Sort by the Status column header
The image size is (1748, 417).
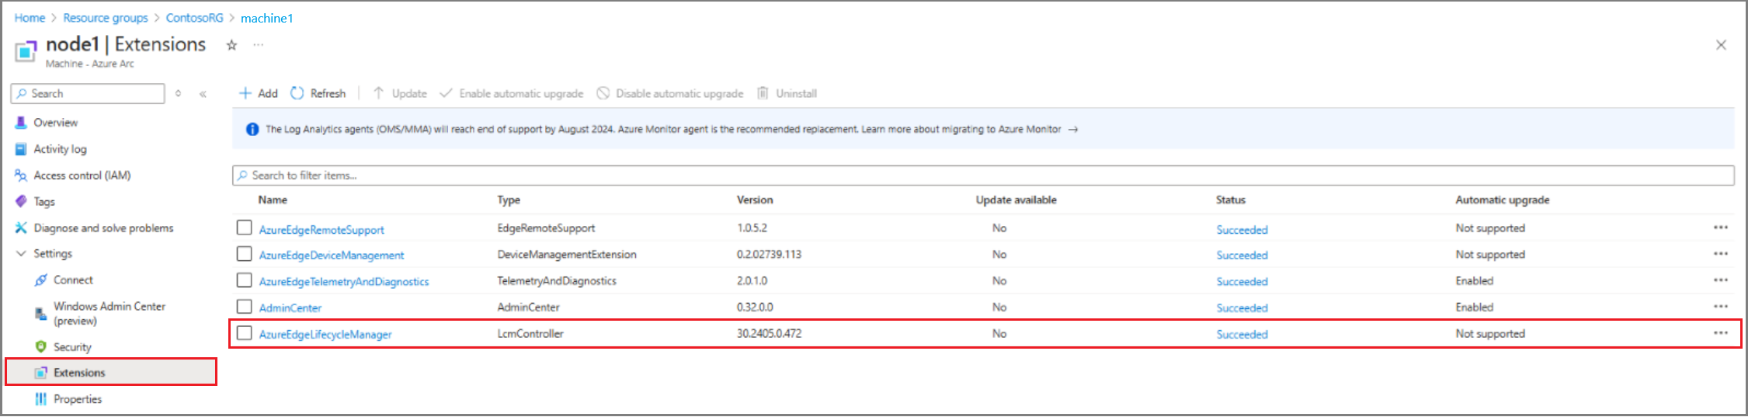pos(1231,200)
